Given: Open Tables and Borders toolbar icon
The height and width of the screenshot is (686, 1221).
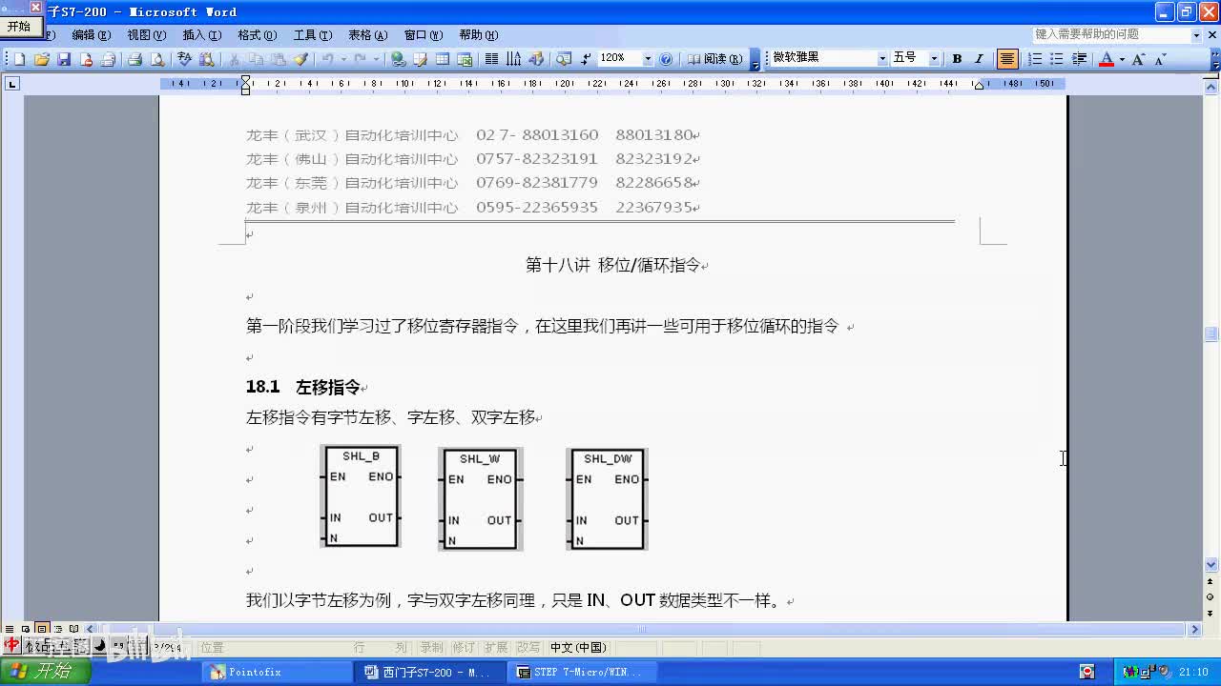Looking at the screenshot, I should [x=420, y=59].
